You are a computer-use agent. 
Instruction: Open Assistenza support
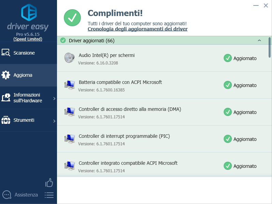[26, 195]
